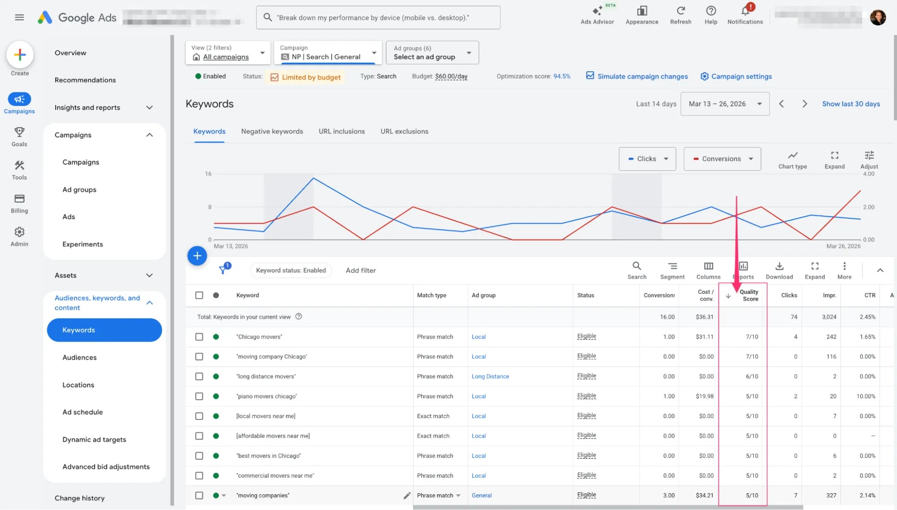Screen dimensions: 897x510
Task: Switch to the URL exclusions tab
Action: click(404, 131)
